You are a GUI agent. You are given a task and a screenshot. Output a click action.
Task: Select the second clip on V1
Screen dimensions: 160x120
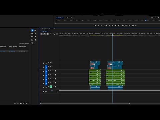pos(115,67)
